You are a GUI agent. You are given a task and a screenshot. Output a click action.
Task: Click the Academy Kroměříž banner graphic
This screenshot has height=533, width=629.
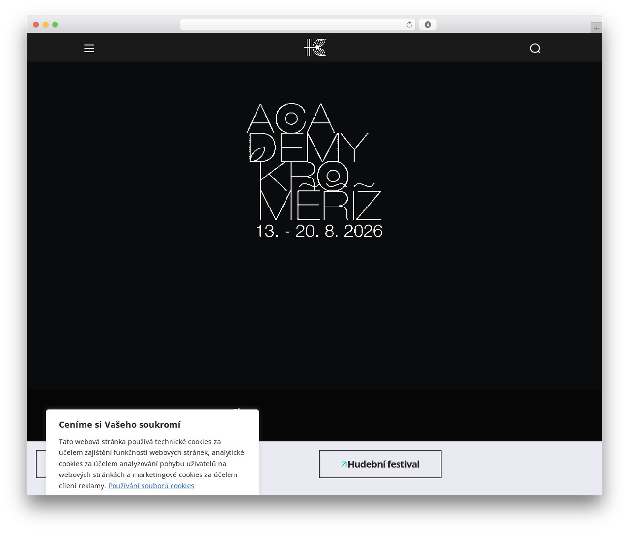pos(314,170)
